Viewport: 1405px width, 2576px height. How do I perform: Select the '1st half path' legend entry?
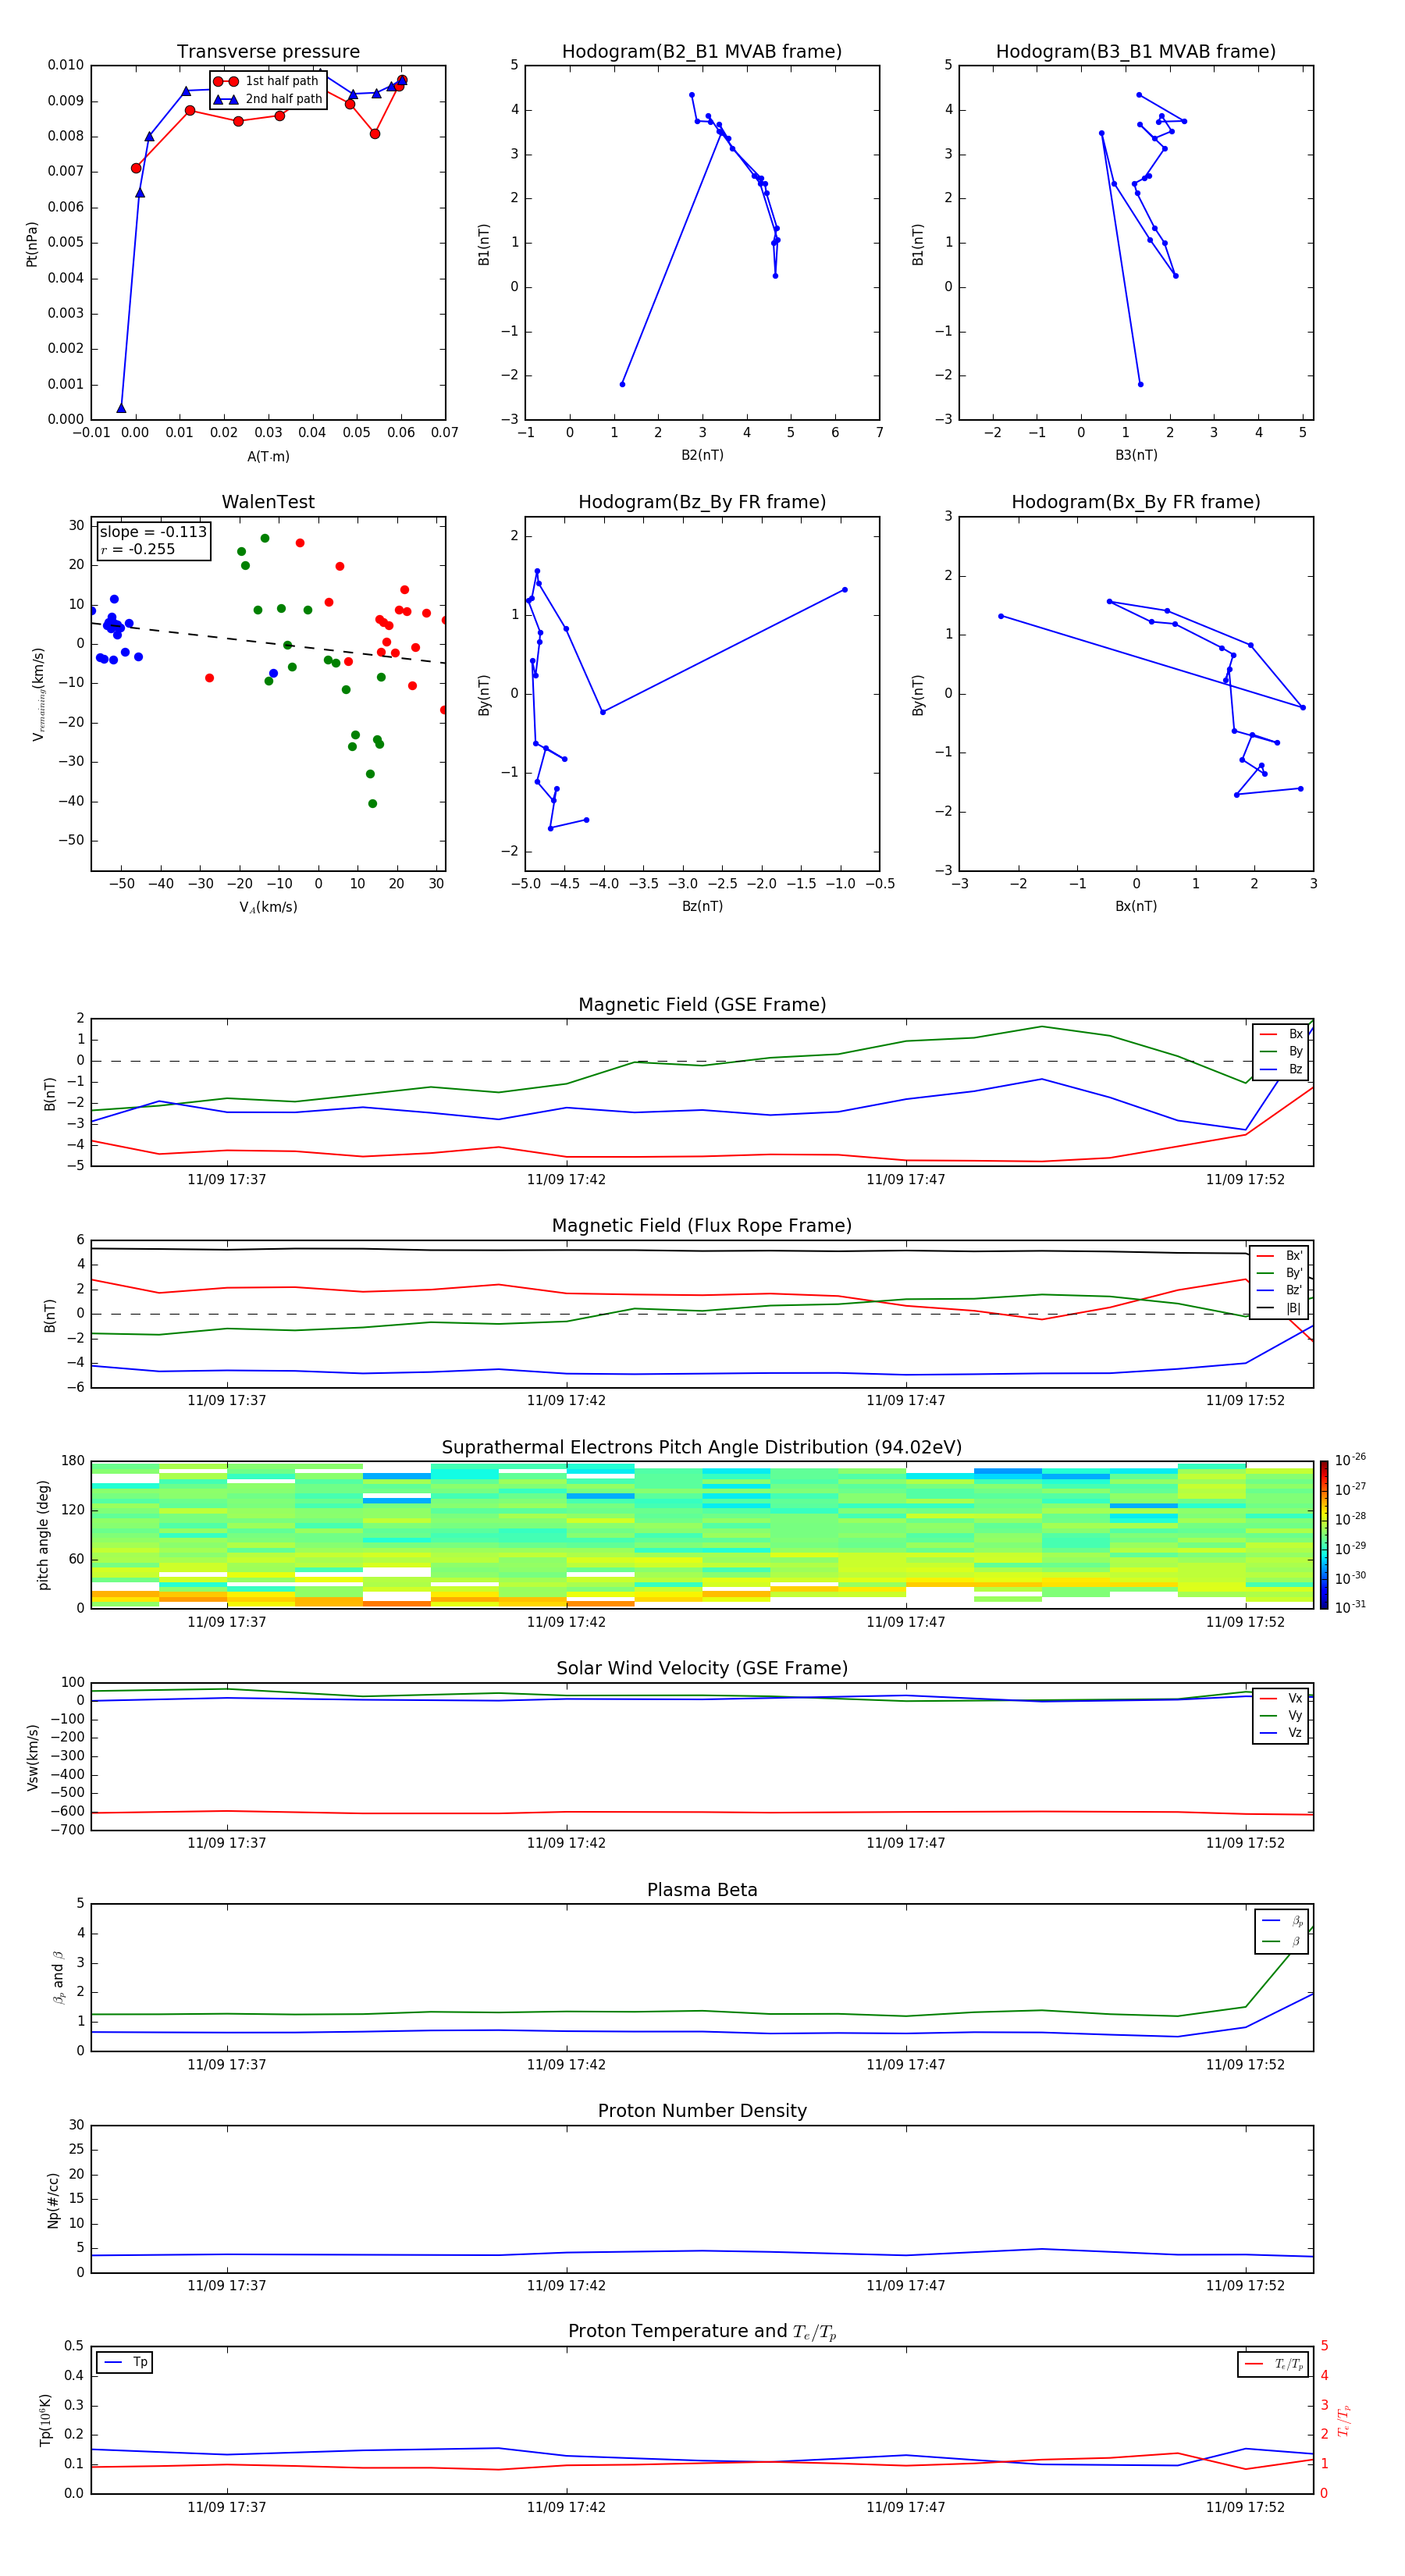pyautogui.click(x=266, y=81)
